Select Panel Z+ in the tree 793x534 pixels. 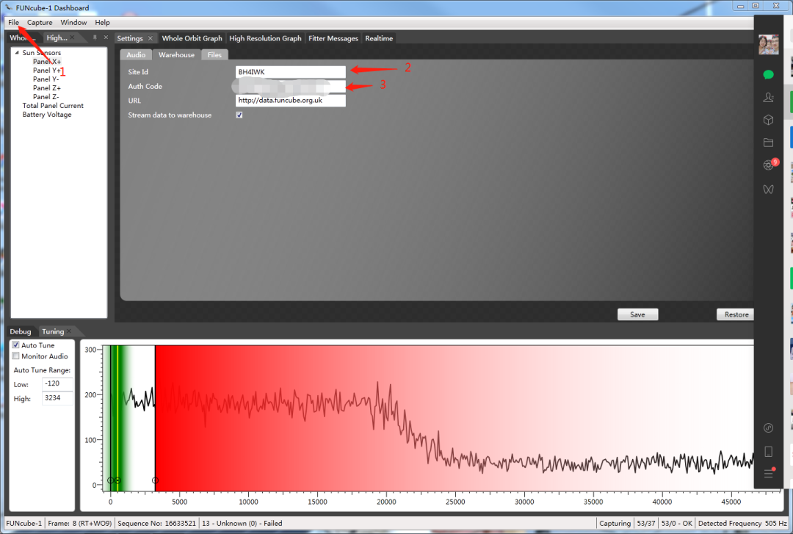click(x=47, y=88)
